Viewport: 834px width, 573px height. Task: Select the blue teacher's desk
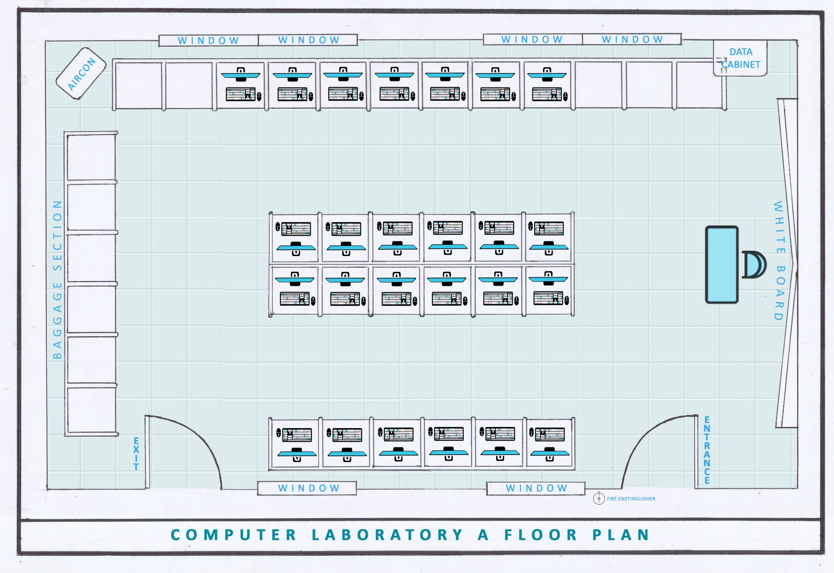(x=722, y=265)
